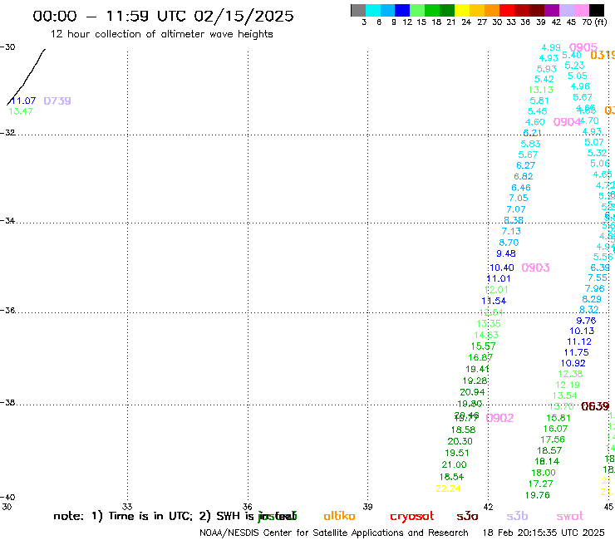The image size is (615, 540).
Task: Click the '18.14' wave height value
Action: [547, 462]
